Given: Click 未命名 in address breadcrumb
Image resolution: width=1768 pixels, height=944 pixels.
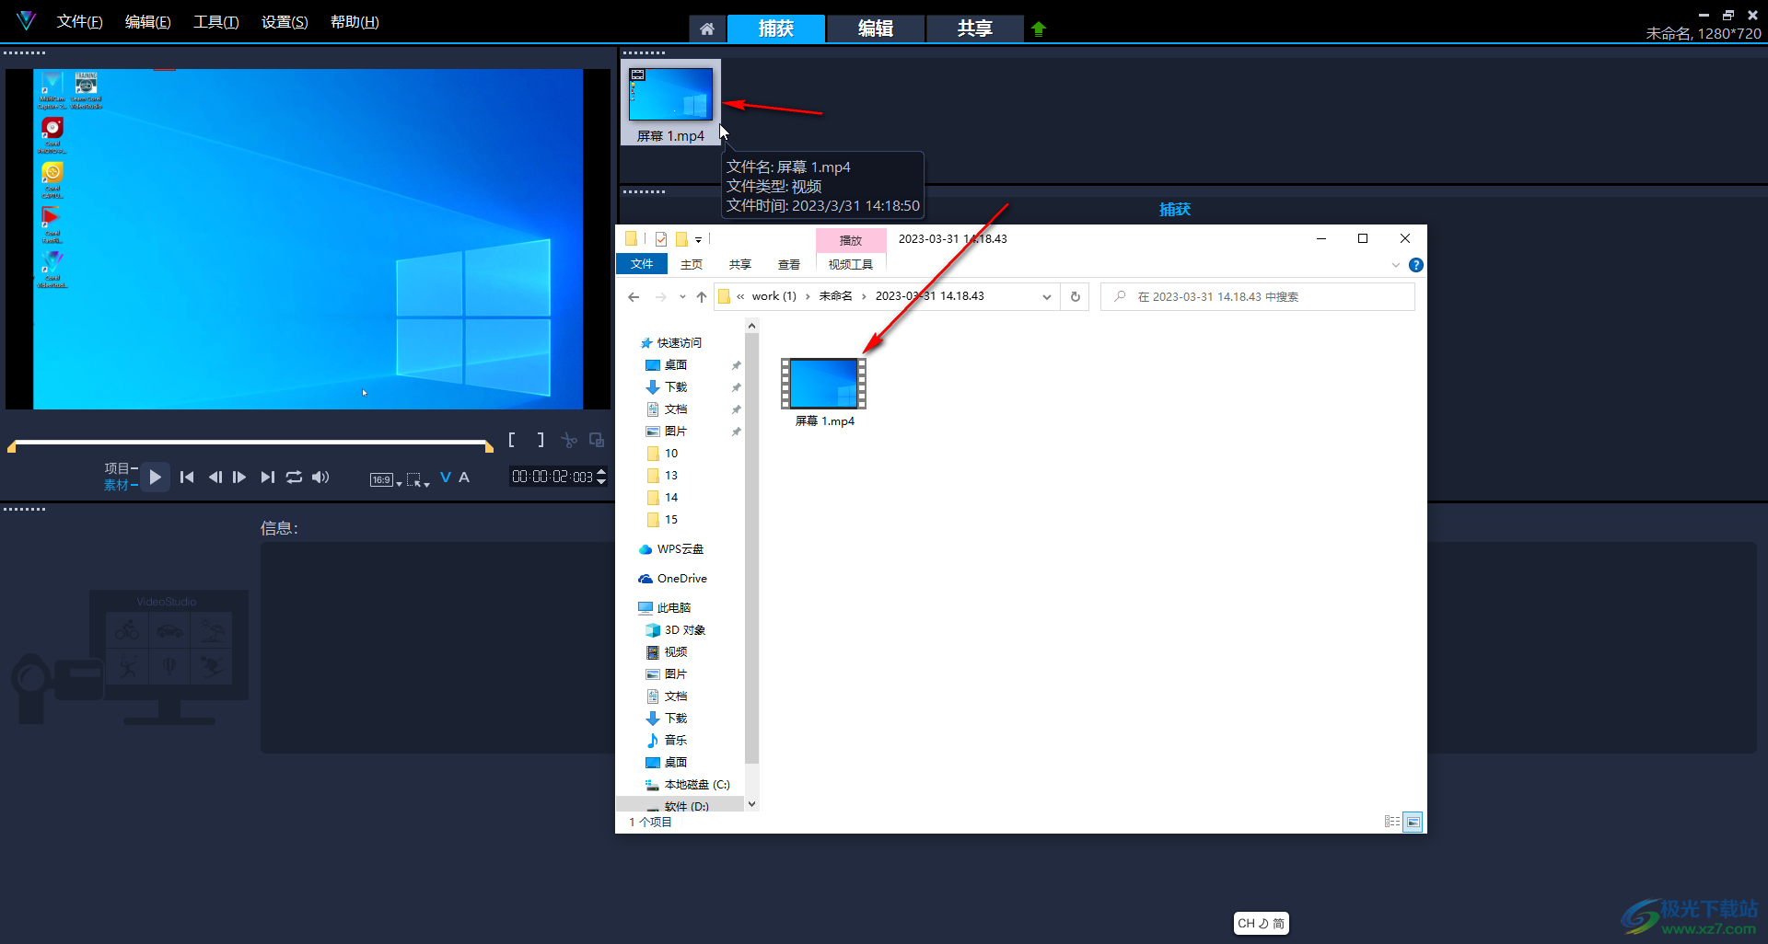Looking at the screenshot, I should click(835, 296).
